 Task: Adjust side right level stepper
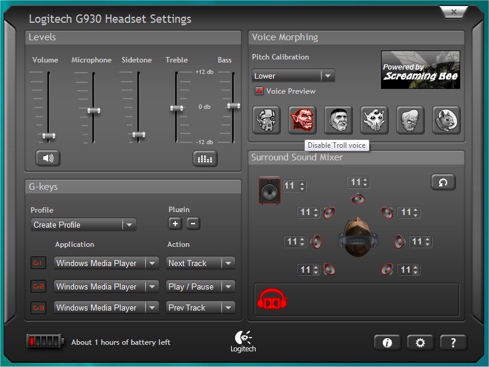click(x=428, y=241)
